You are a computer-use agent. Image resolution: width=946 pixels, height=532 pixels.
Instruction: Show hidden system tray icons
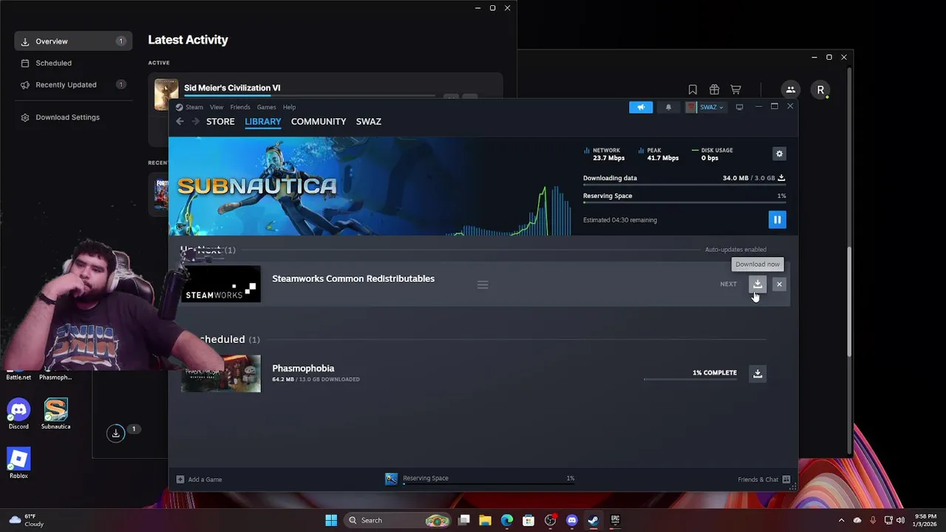click(841, 520)
